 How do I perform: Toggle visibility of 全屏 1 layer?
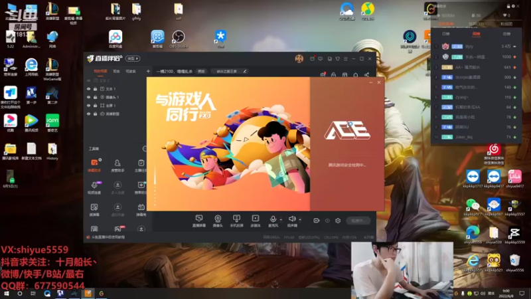point(89,106)
